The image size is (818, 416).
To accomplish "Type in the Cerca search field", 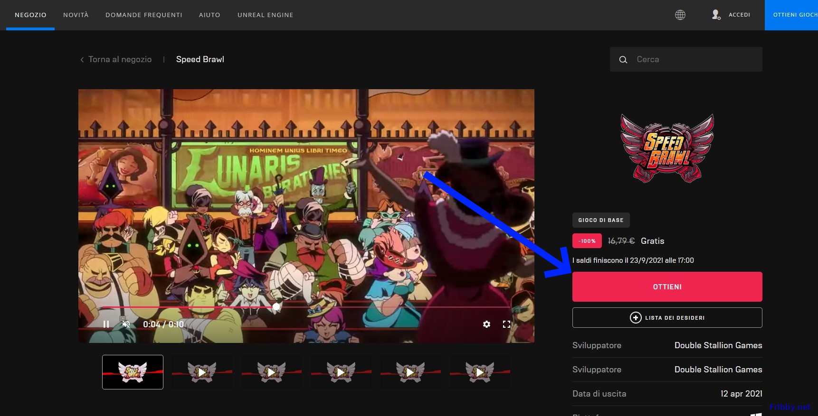I will pyautogui.click(x=694, y=60).
